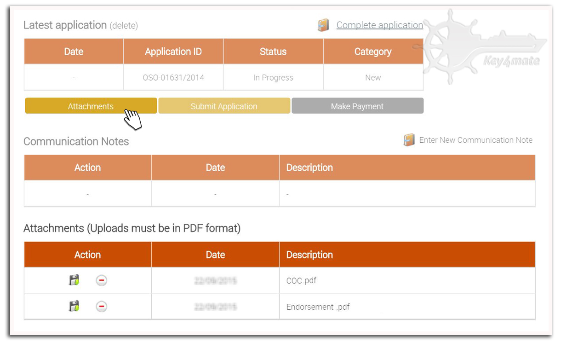Screen dimensions: 561x342
Task: Open the Complete application link
Action: coord(379,25)
